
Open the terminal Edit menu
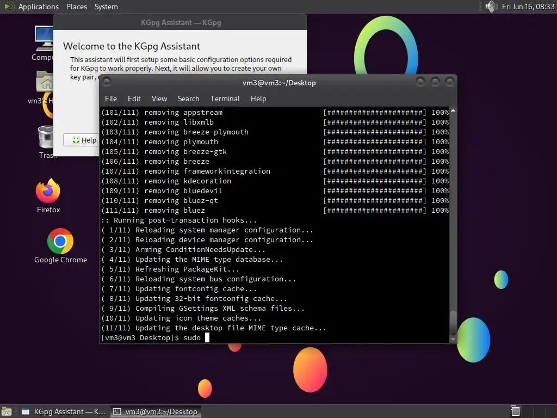pos(134,99)
